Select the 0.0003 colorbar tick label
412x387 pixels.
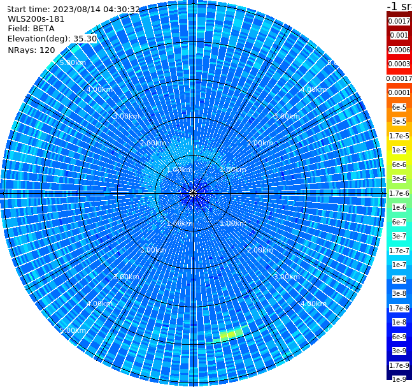399,64
